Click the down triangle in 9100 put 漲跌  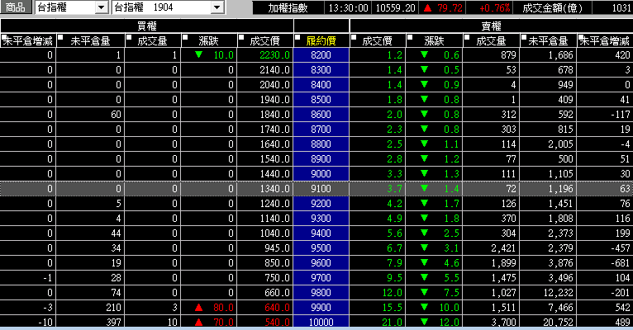pos(424,188)
